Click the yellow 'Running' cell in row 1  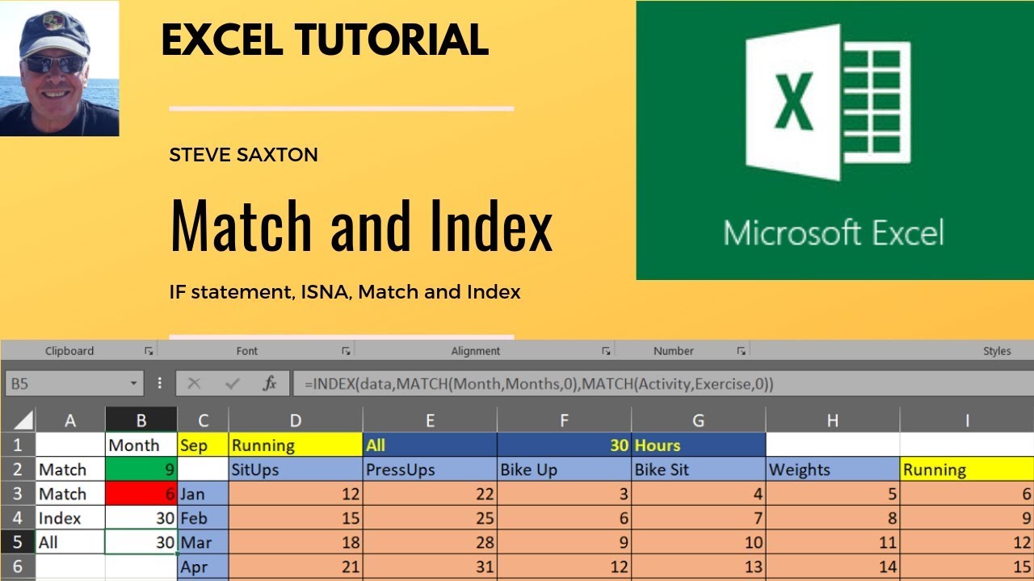point(296,445)
